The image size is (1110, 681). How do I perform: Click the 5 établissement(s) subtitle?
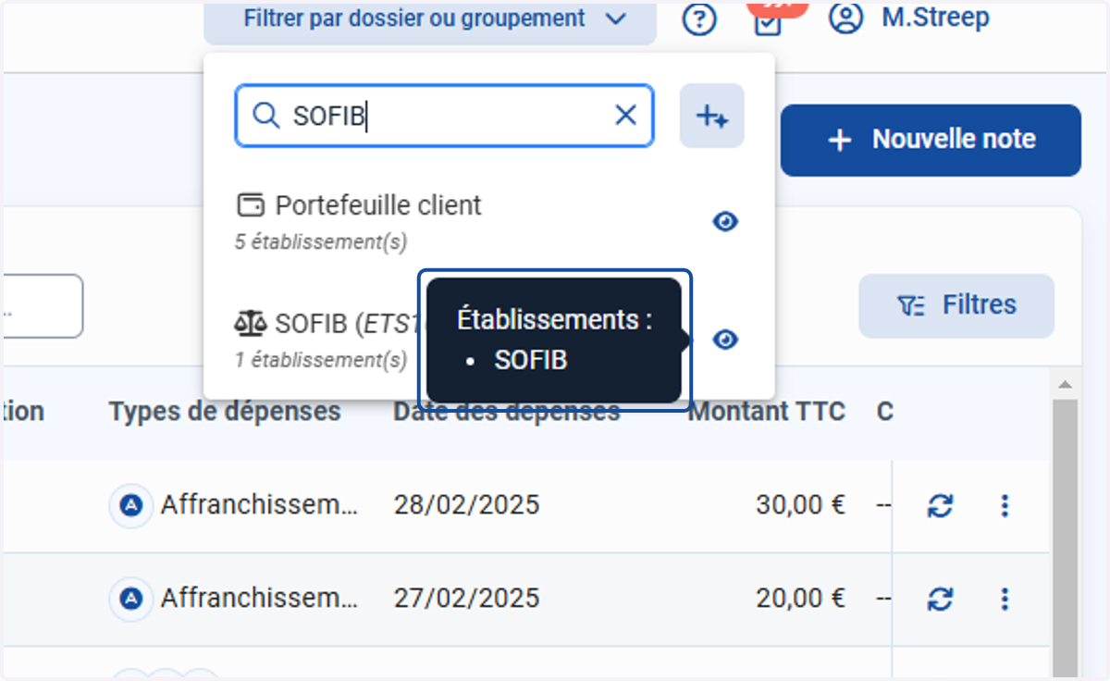pos(320,241)
